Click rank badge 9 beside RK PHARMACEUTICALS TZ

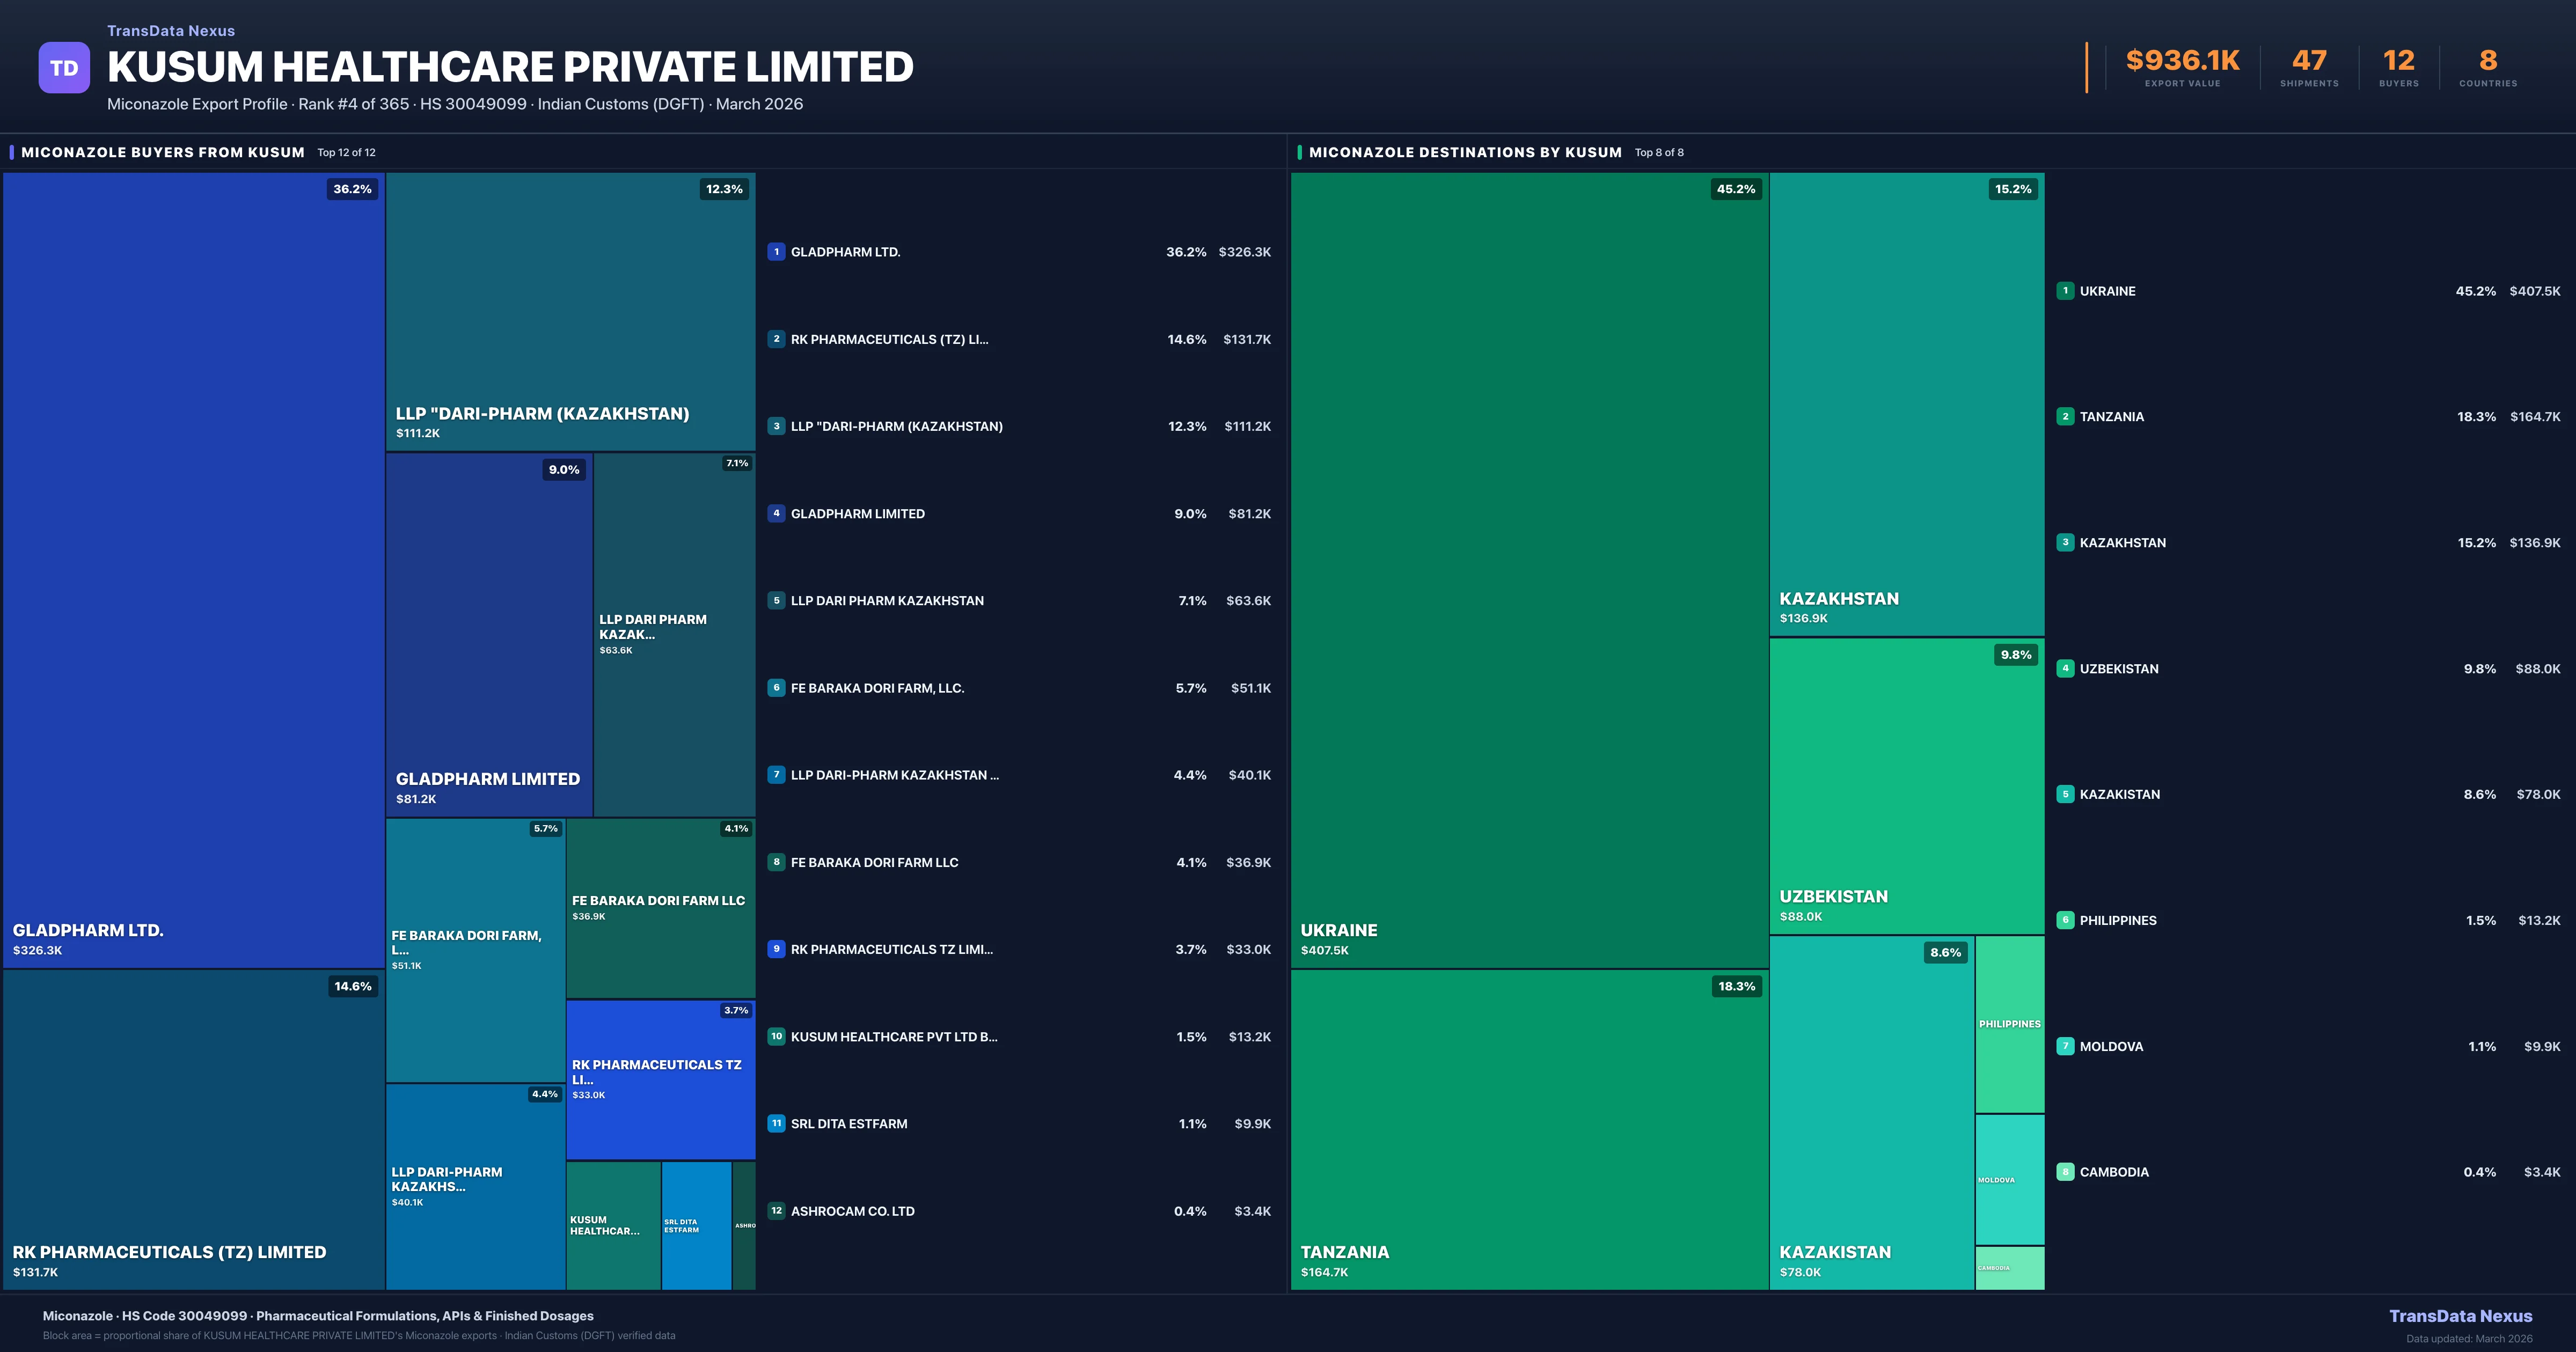(776, 949)
